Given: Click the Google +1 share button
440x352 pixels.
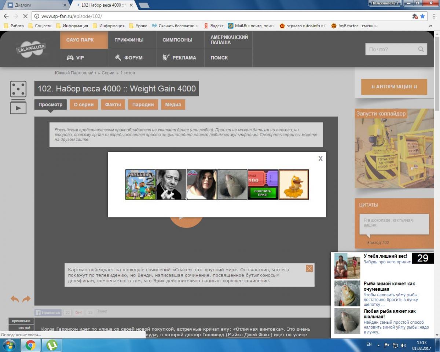Looking at the screenshot, I should coord(79,312).
